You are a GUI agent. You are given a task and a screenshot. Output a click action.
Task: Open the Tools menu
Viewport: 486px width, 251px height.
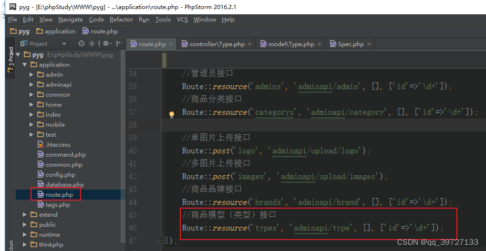coord(163,20)
